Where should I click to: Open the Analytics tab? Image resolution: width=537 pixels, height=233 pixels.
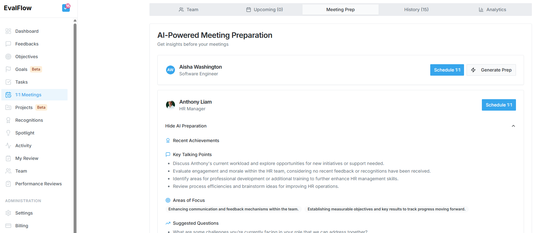[x=492, y=10]
